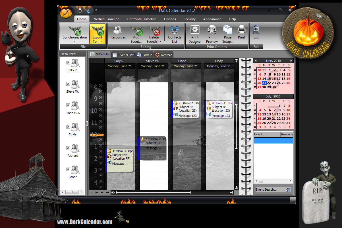Image resolution: width=342 pixels, height=228 pixels.
Task: Open Page Setup options
Action: point(227,30)
